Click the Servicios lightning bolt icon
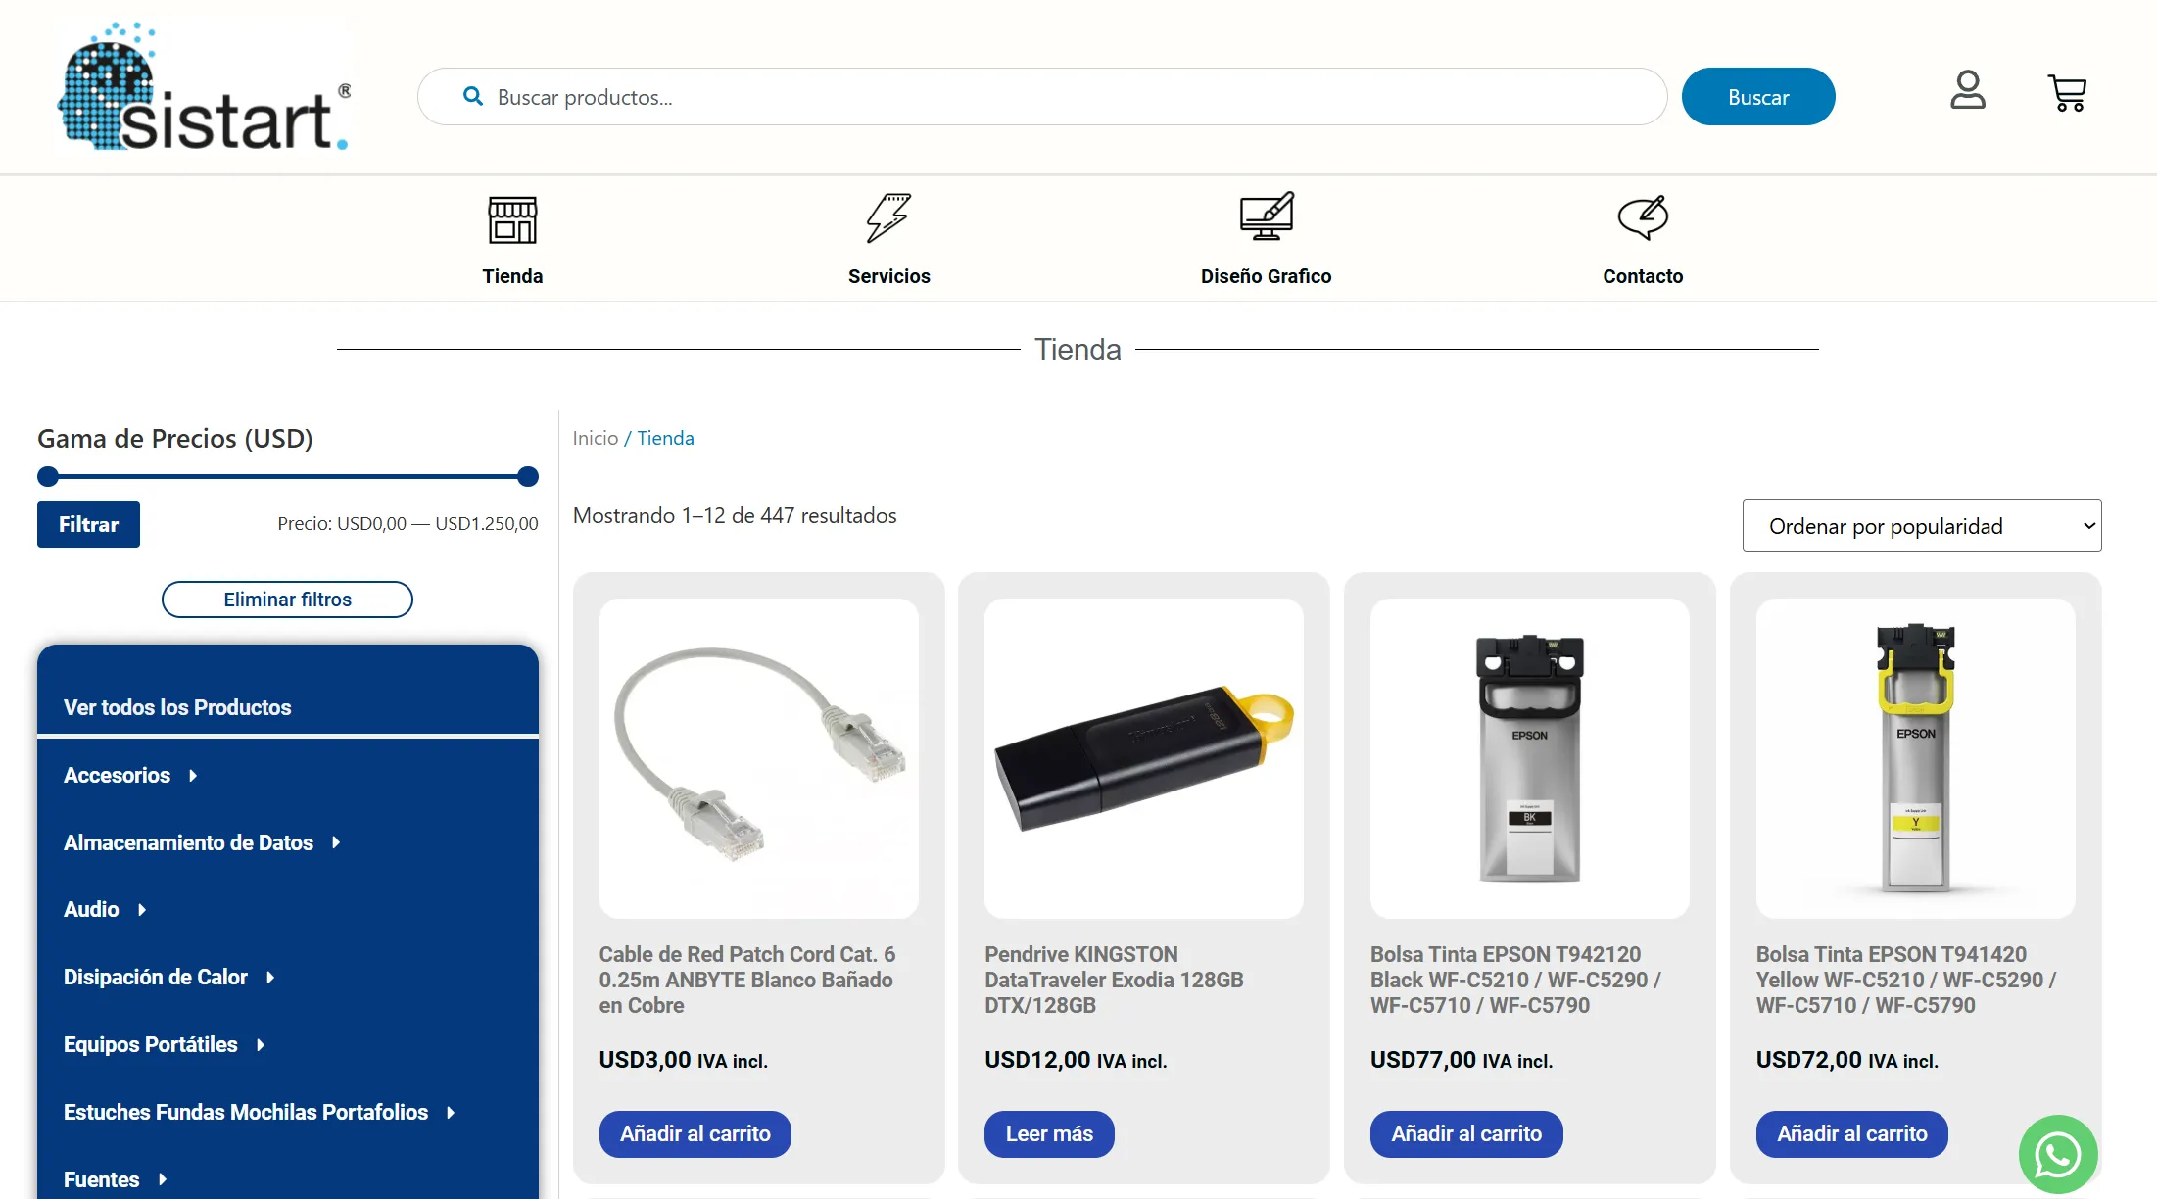 click(x=888, y=217)
